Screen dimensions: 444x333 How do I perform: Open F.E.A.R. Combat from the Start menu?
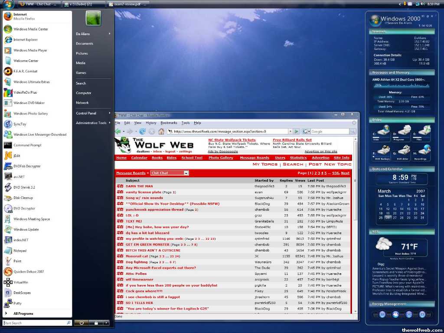[25, 72]
